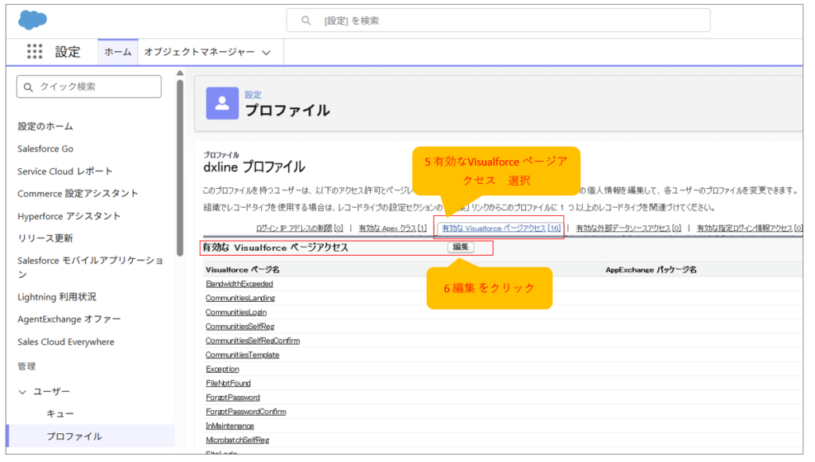Click the profile page header icon

222,103
